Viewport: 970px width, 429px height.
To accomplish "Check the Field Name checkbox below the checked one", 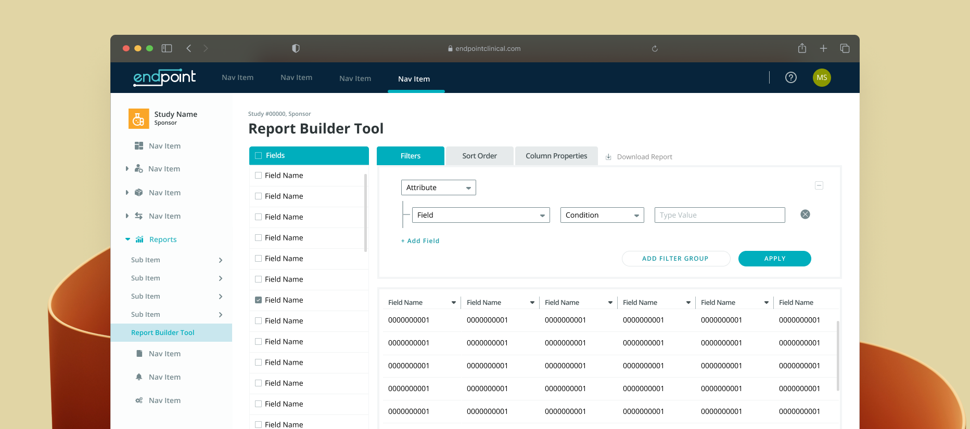I will pyautogui.click(x=258, y=321).
